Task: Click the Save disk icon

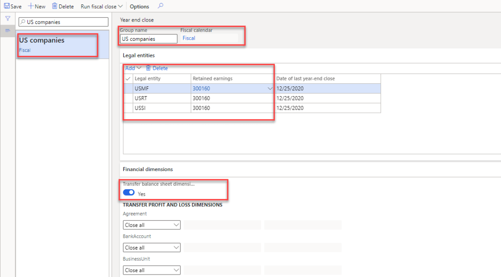Action: (x=7, y=6)
